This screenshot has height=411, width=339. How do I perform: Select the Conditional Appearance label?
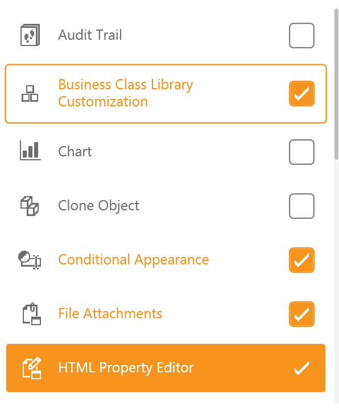click(134, 260)
